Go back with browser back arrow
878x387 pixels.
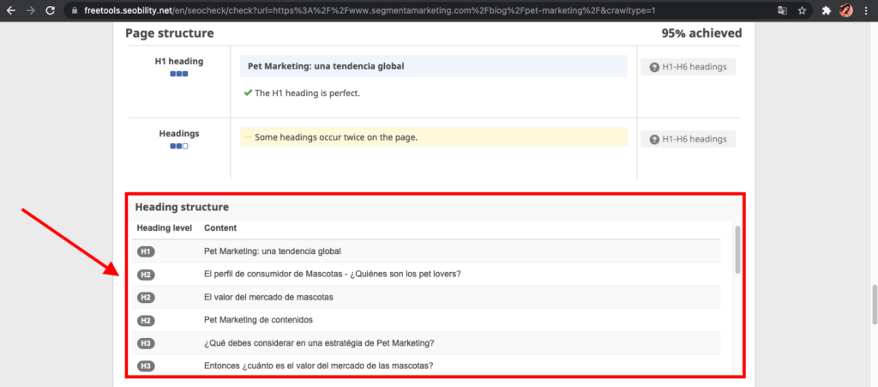(11, 10)
